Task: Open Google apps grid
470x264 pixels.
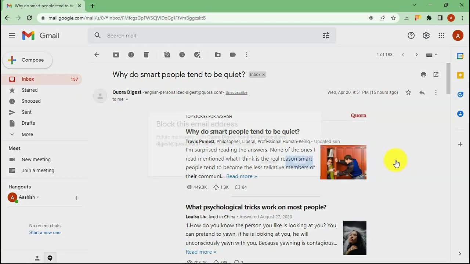Action: tap(442, 36)
